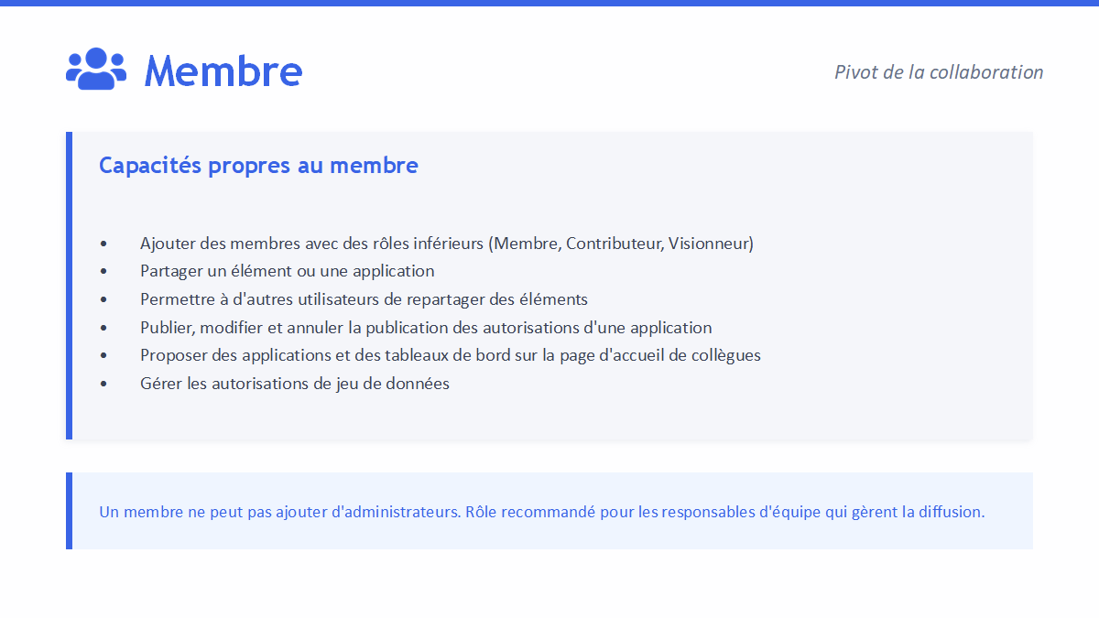Click the "Proposer des applications" bullet text
1099x618 pixels.
tap(450, 355)
